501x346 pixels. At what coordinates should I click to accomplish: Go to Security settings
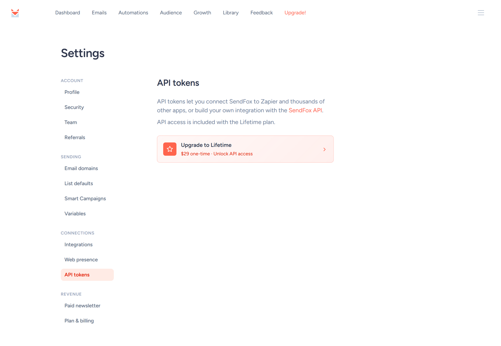pos(87,107)
